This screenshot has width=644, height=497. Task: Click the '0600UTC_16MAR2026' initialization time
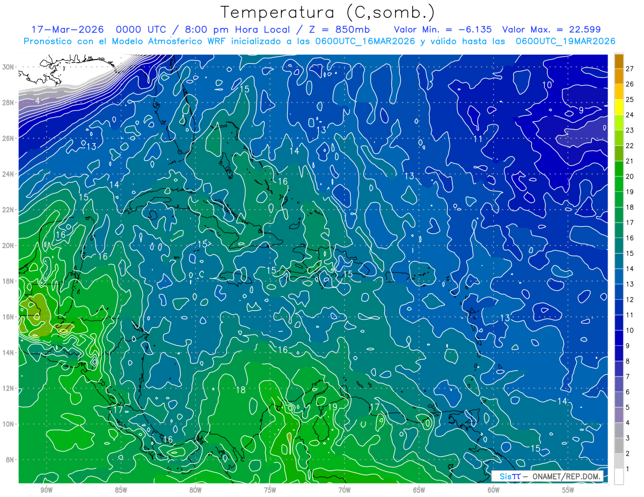pos(365,41)
